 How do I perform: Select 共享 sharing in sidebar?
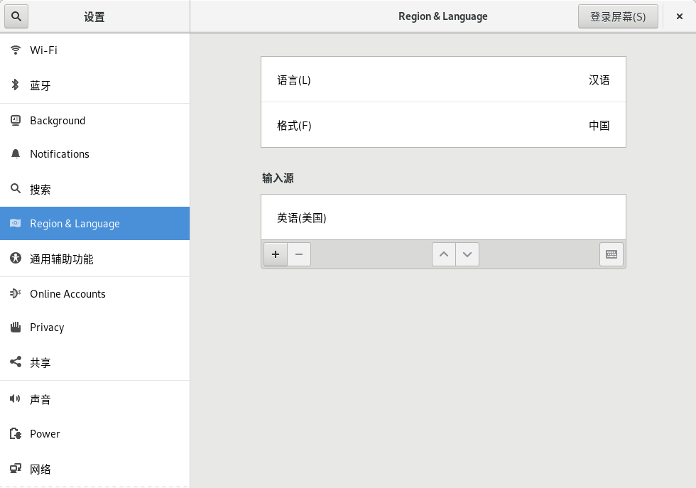pos(94,363)
